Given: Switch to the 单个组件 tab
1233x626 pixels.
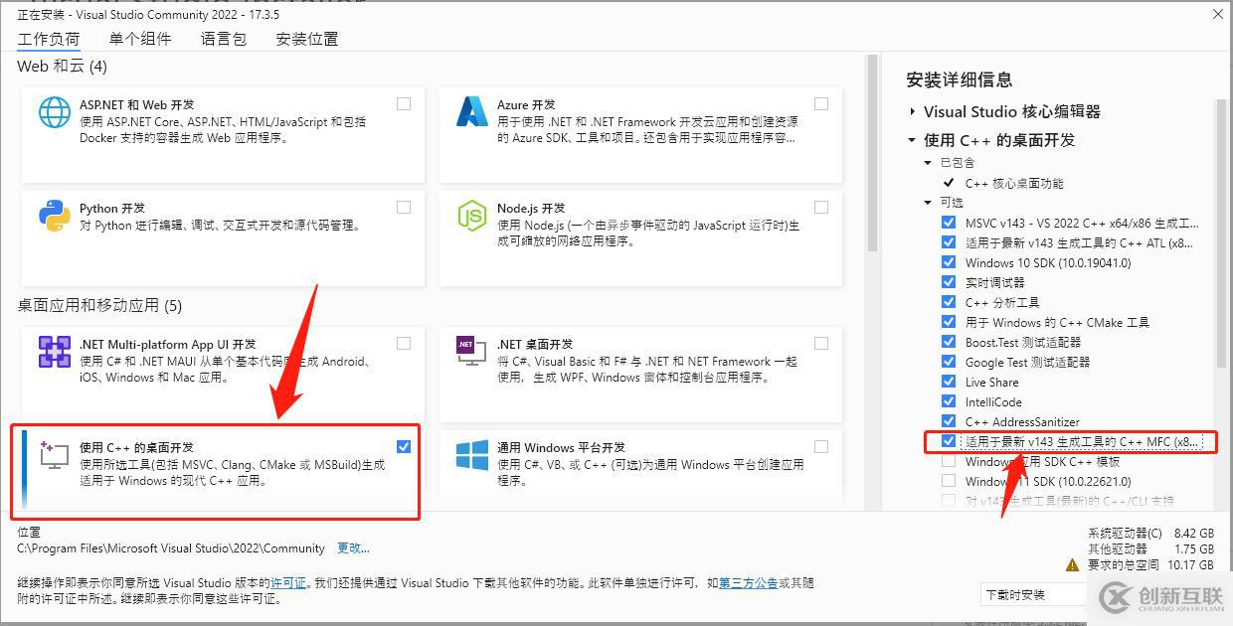Looking at the screenshot, I should [140, 39].
